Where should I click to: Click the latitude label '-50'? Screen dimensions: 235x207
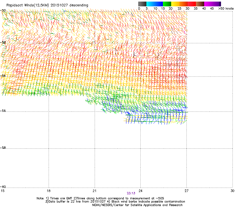pos(3,11)
